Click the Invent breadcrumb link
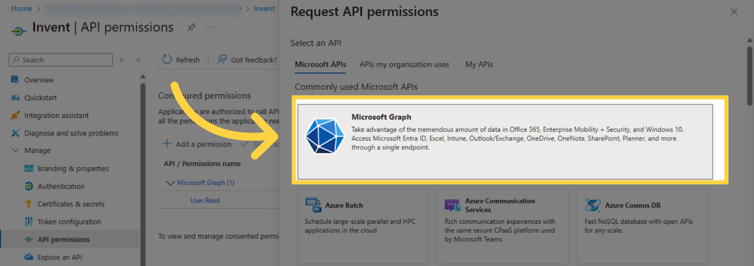 (x=264, y=8)
